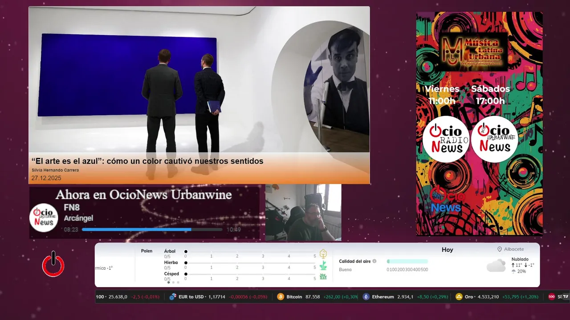The width and height of the screenshot is (570, 320).
Task: Click the 20% rain probability value
Action: tap(521, 272)
